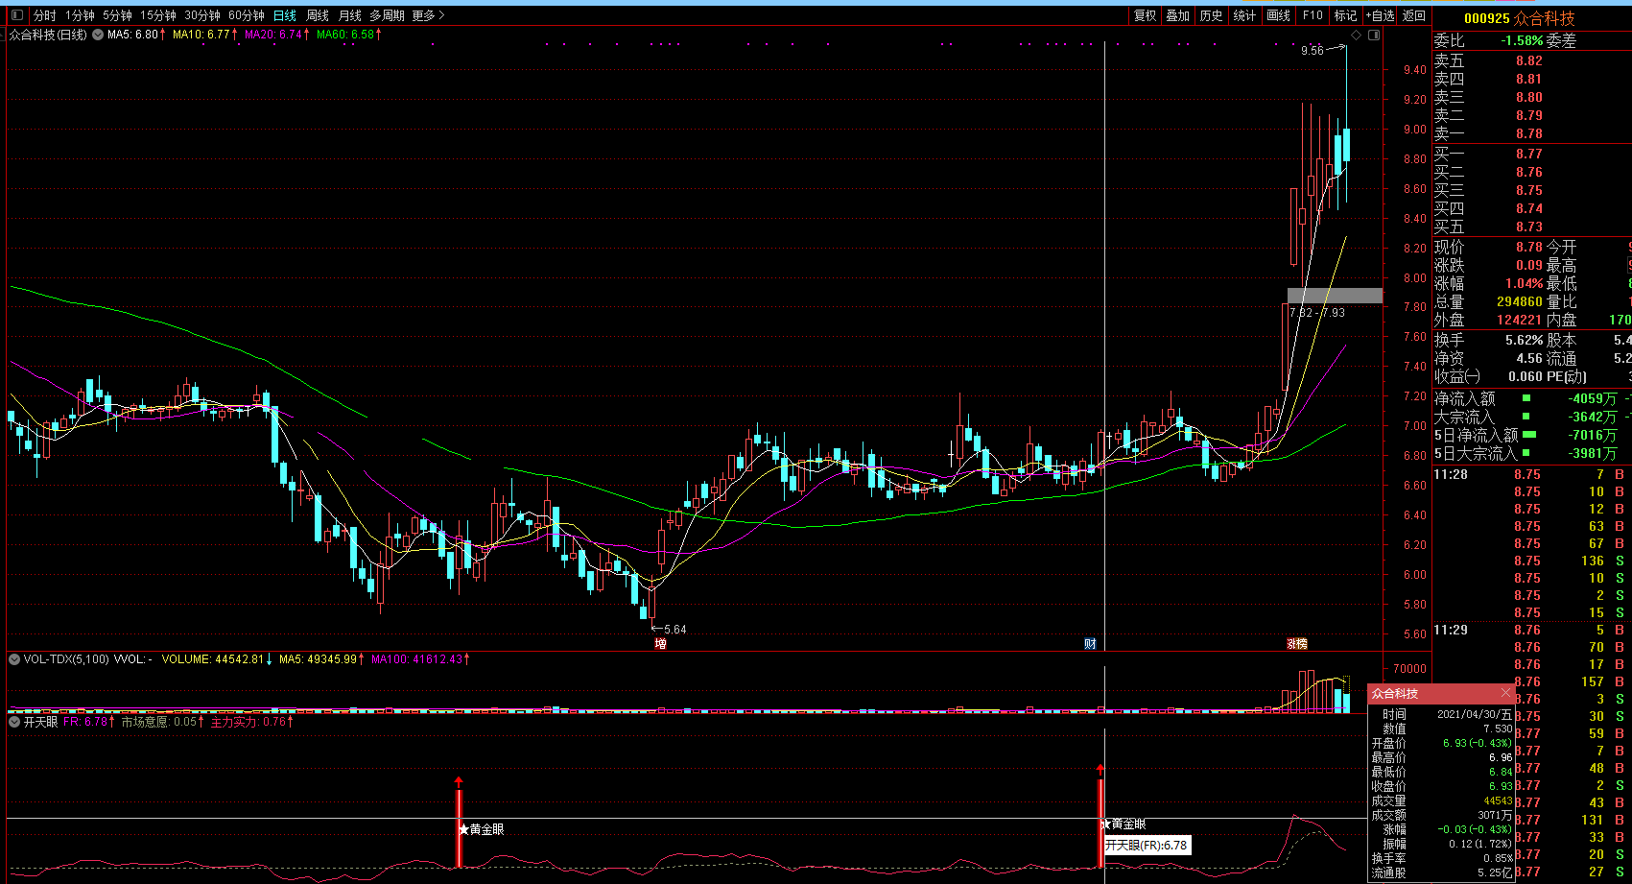Click 11:28 trade tick row
This screenshot has height=884, width=1632.
tap(1532, 474)
